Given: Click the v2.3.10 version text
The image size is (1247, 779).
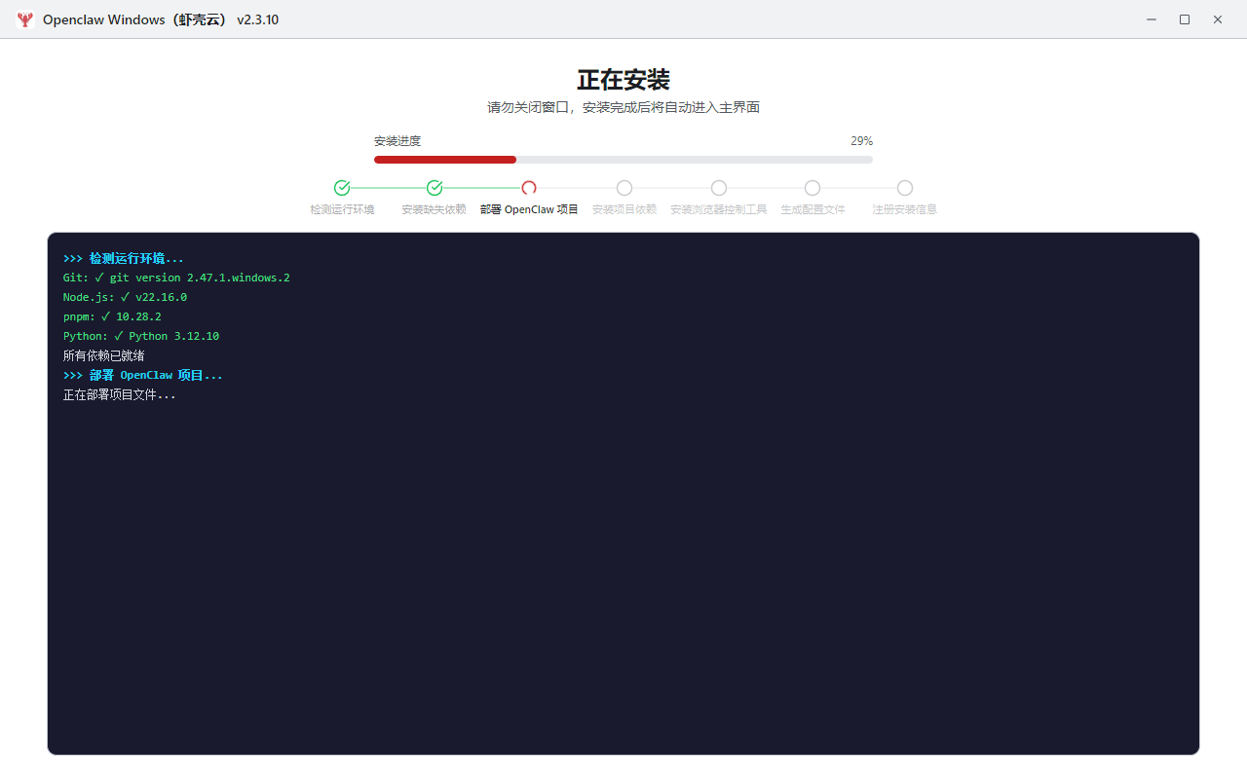Looking at the screenshot, I should 257,19.
